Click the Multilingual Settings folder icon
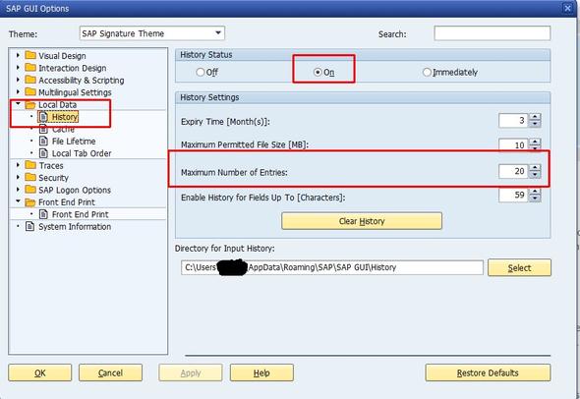The width and height of the screenshot is (580, 399). (x=30, y=92)
